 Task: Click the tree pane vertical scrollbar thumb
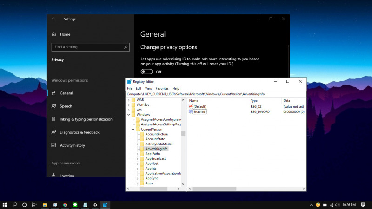[183, 134]
